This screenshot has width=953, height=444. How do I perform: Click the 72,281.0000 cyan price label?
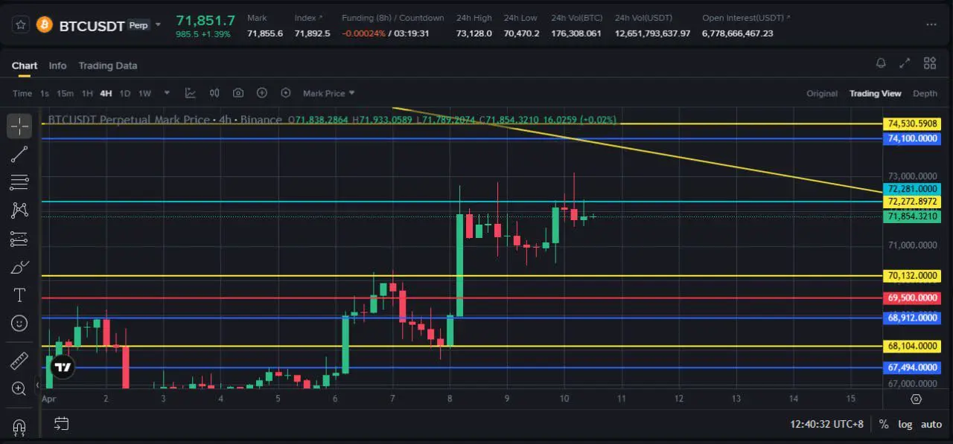coord(913,189)
